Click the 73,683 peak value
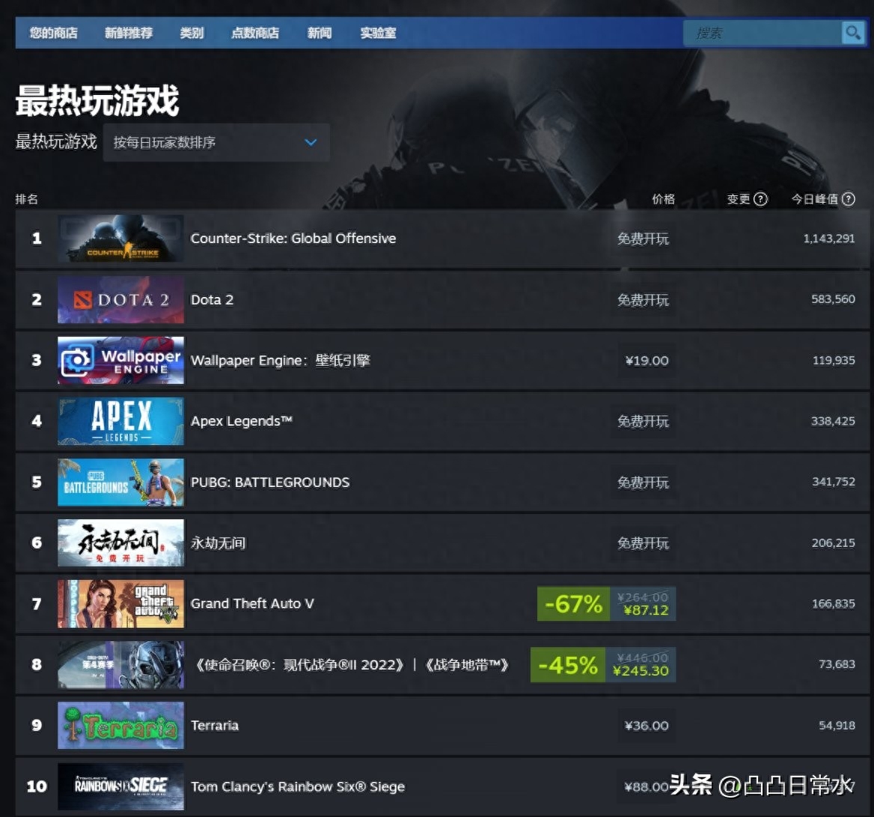874x817 pixels. click(837, 664)
